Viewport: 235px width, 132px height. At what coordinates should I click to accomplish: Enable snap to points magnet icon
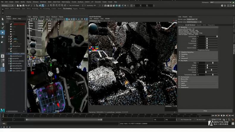pyautogui.click(x=57, y=6)
